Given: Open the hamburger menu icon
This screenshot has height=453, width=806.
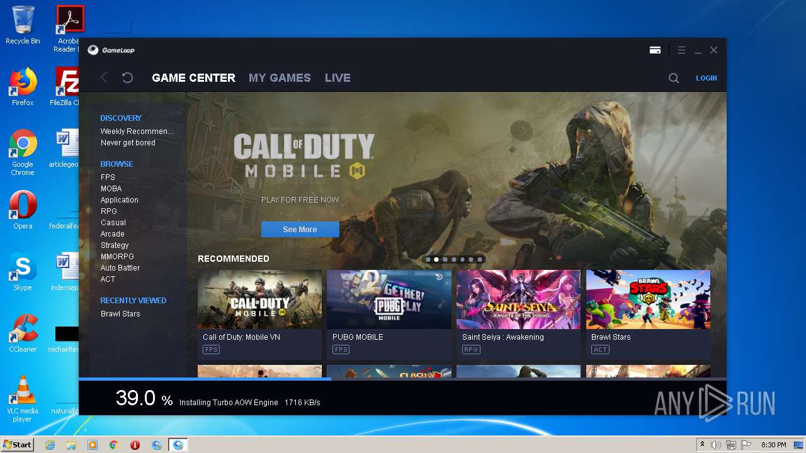Looking at the screenshot, I should 681,50.
